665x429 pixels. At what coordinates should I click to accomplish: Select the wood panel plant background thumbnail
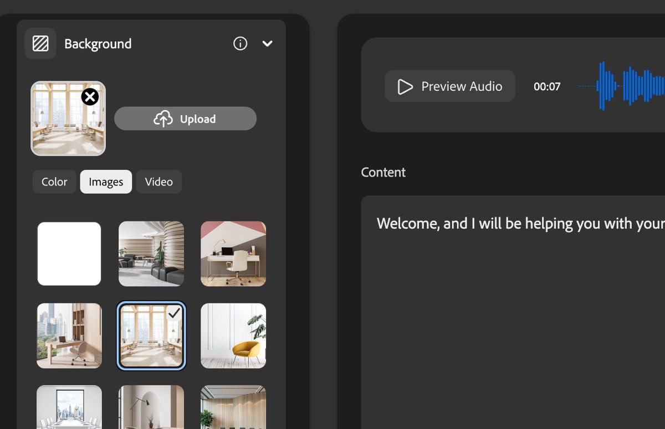tap(233, 407)
